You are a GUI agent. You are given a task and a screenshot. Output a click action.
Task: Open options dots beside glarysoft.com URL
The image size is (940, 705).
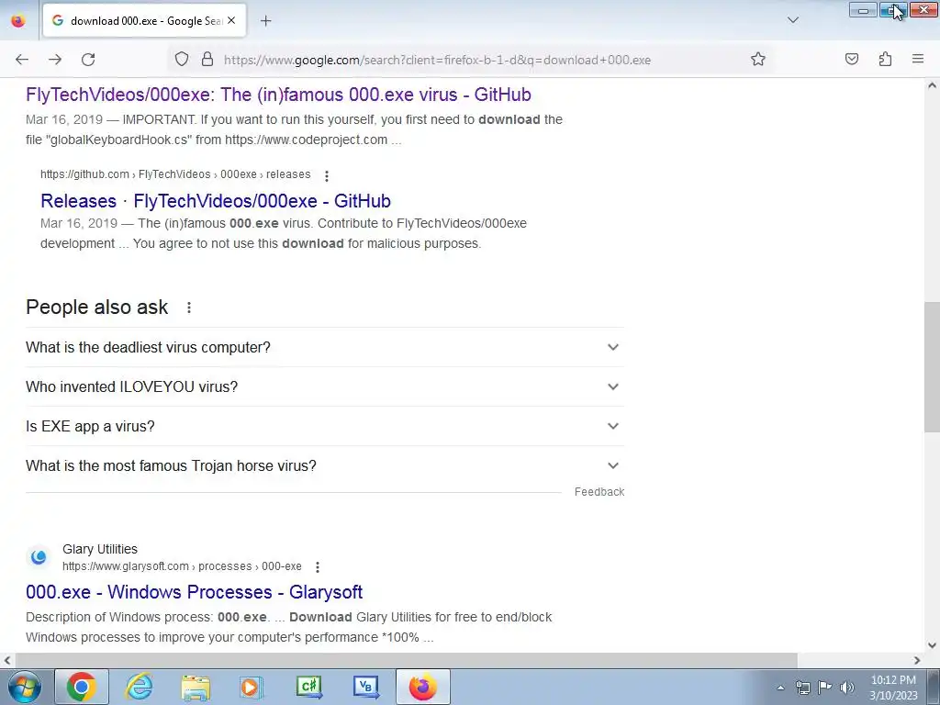[x=317, y=567]
